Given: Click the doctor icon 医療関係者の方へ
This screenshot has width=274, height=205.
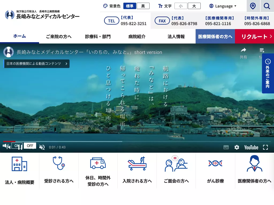Looking at the screenshot, I should (254, 164).
